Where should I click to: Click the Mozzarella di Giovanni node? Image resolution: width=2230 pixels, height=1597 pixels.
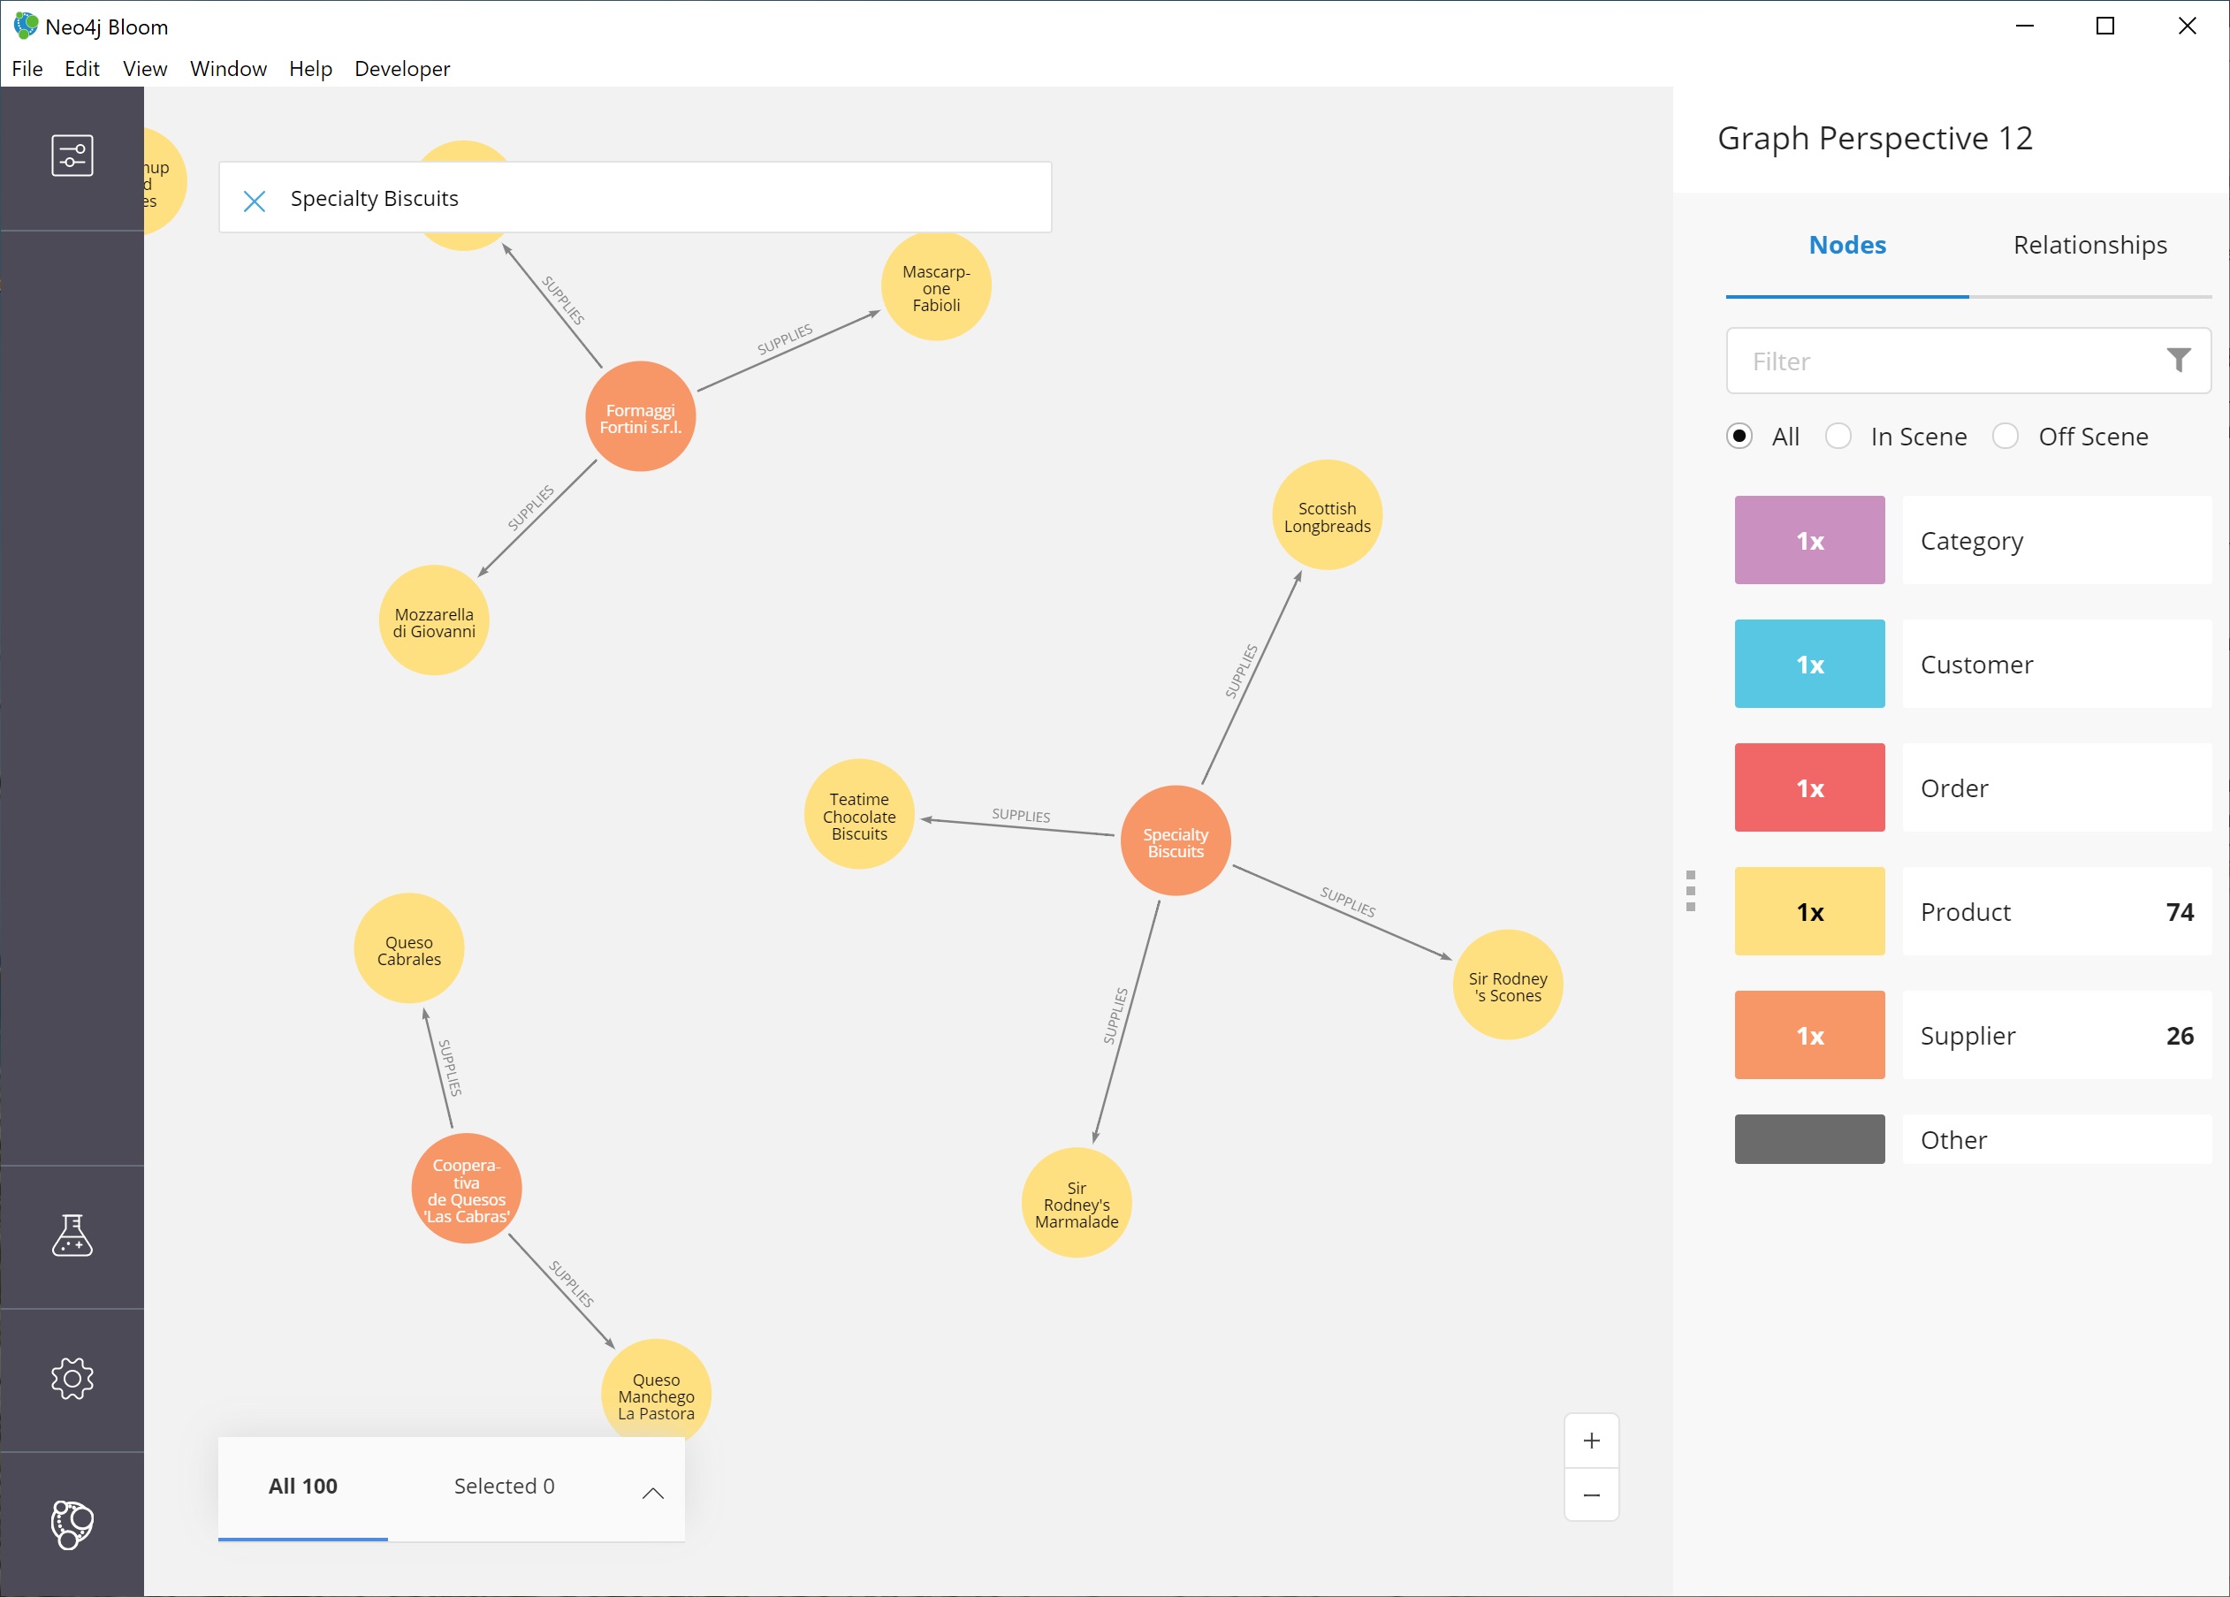pos(434,620)
